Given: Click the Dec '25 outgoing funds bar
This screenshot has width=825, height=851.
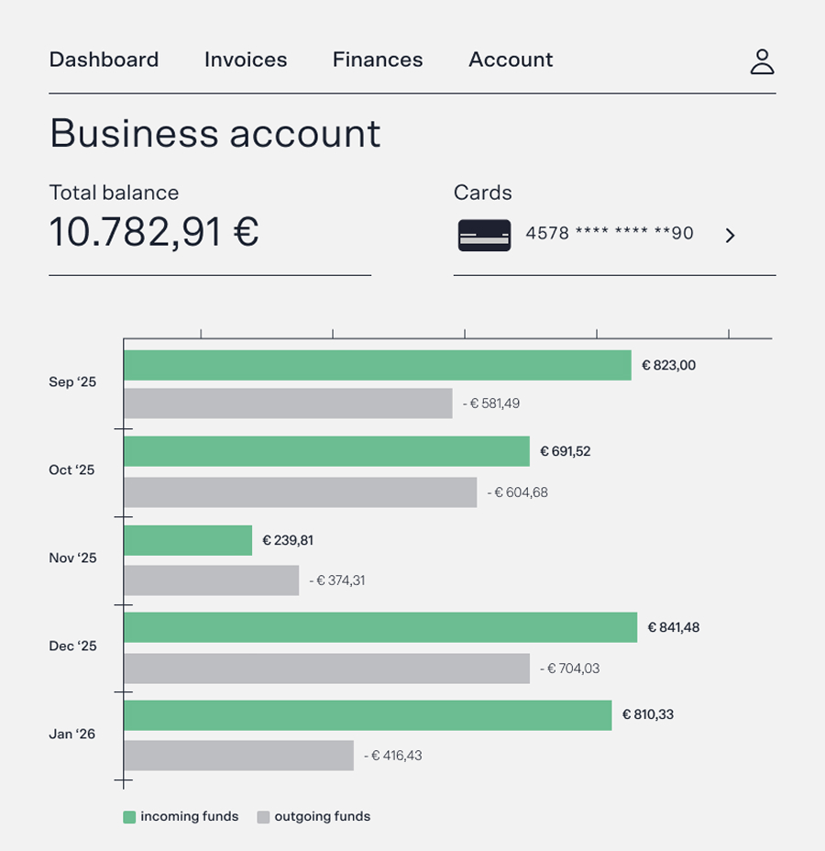Looking at the screenshot, I should tap(326, 669).
